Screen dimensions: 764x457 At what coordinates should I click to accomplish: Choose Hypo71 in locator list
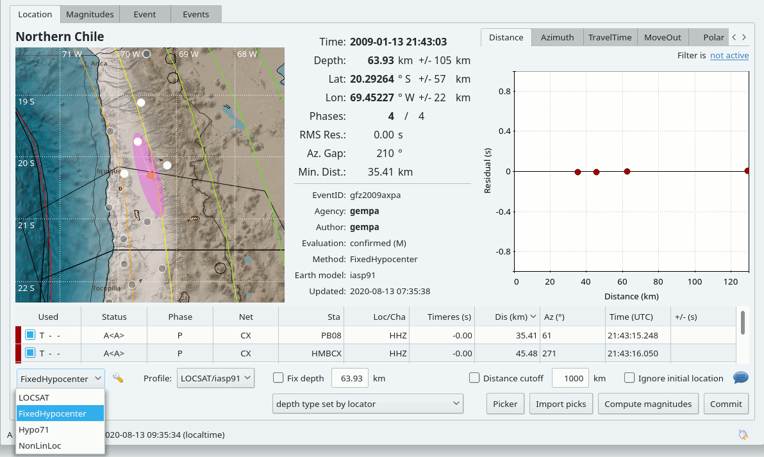[34, 429]
